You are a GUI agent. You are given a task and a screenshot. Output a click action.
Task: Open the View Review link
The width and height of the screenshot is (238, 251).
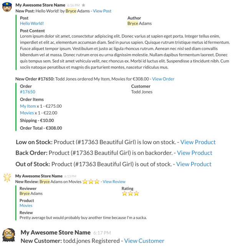[x=114, y=181]
